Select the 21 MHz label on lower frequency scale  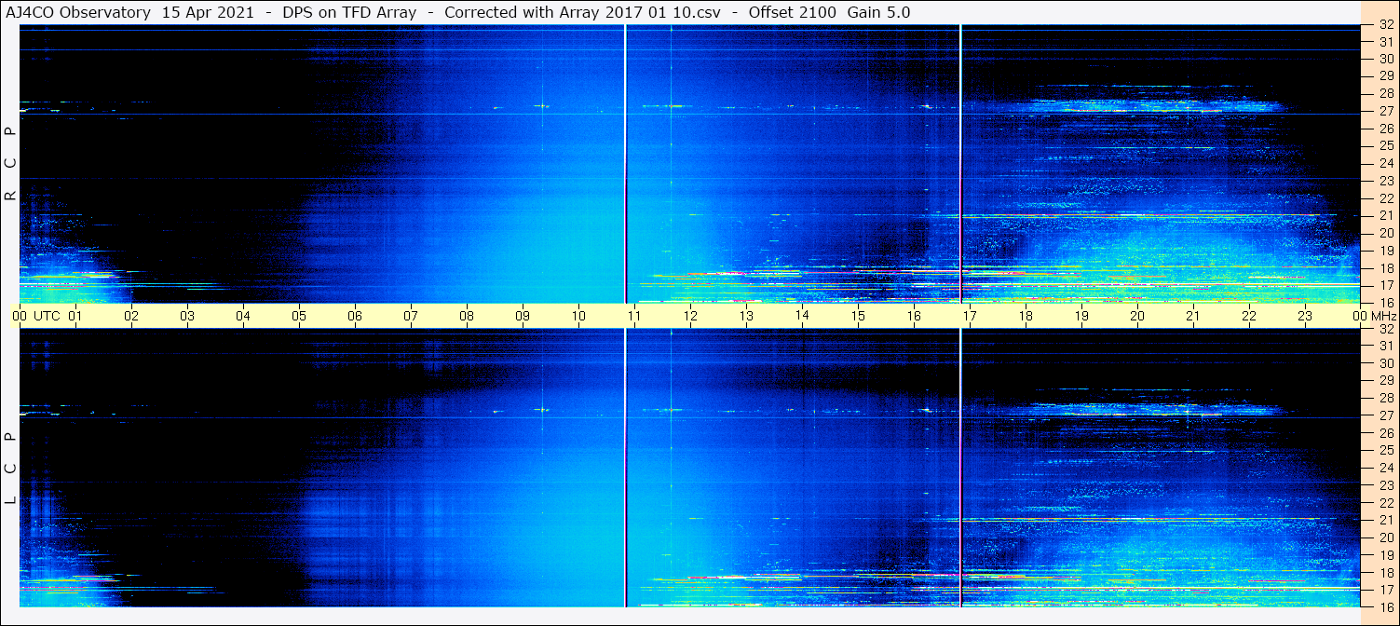(1385, 520)
